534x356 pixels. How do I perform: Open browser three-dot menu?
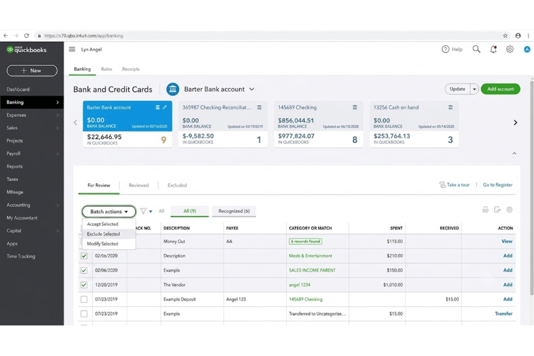tap(528, 36)
